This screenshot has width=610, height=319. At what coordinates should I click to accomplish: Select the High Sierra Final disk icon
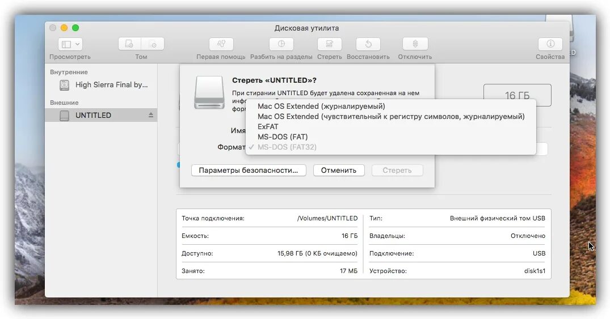(x=65, y=84)
